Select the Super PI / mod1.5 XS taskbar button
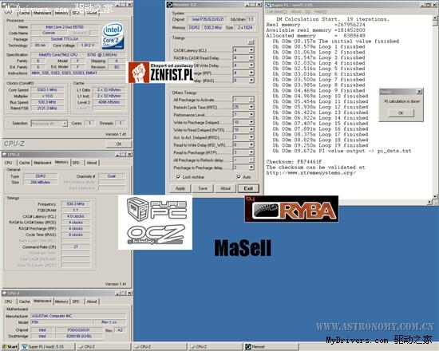 coord(47,347)
